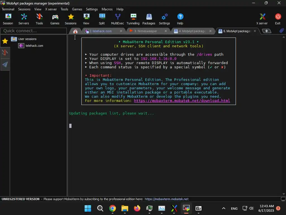Image resolution: width=286 pixels, height=215 pixels.
Task: Open the View menu in menu bar
Action: (x=38, y=9)
